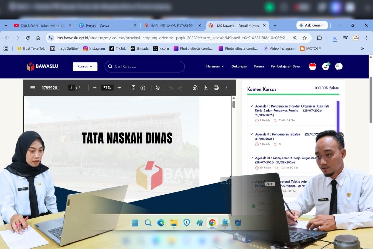The width and height of the screenshot is (373, 249).
Task: Zoom out the PDF document
Action: pos(95,88)
